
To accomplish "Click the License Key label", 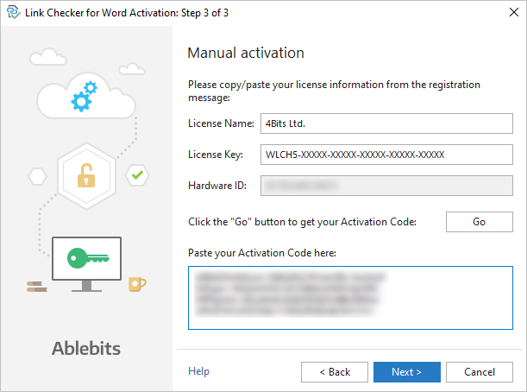I will pos(216,155).
